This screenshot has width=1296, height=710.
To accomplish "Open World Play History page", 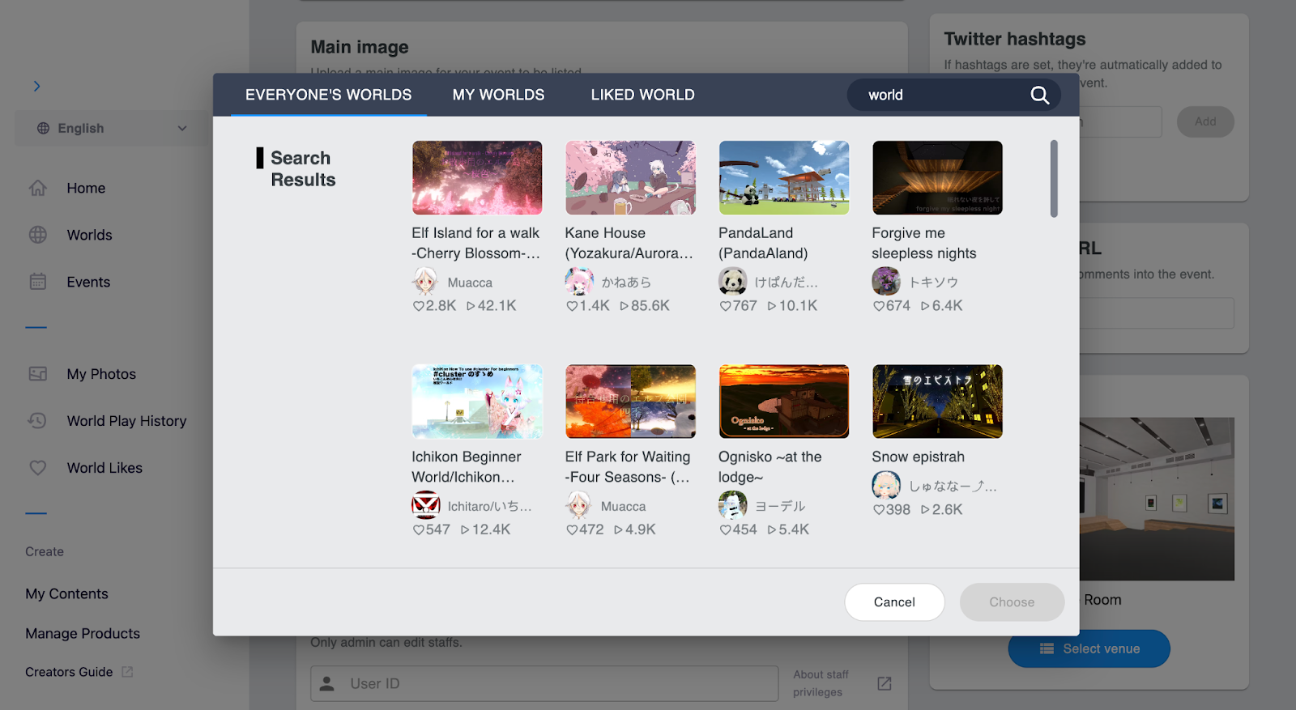I will coord(126,421).
